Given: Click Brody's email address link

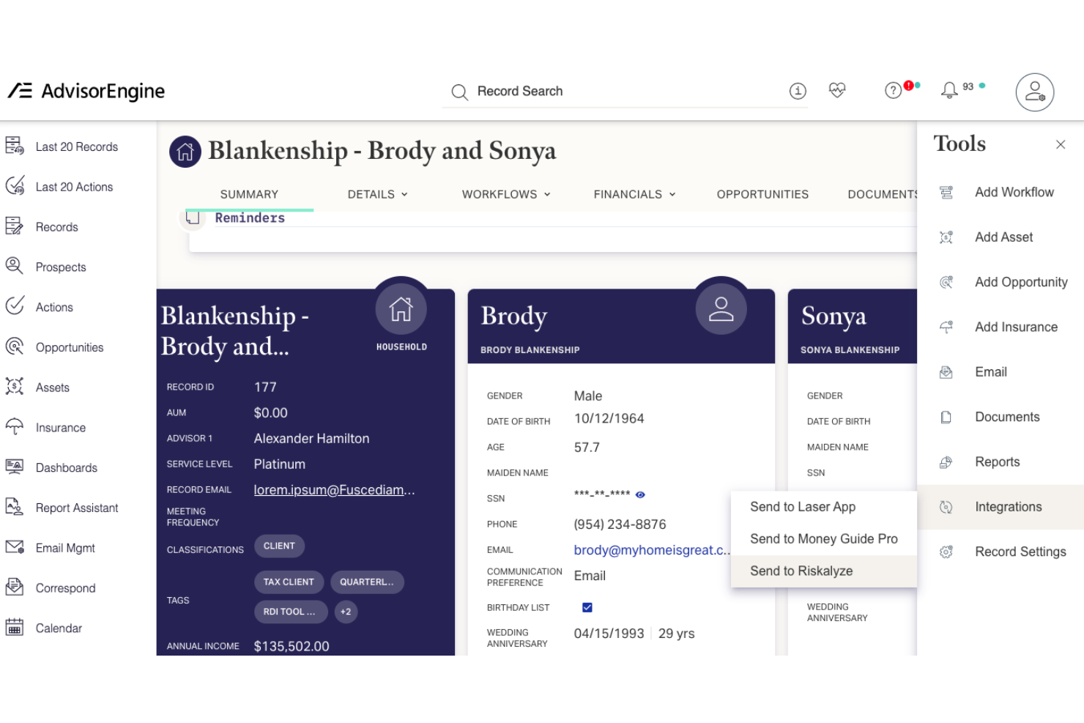Looking at the screenshot, I should 652,550.
